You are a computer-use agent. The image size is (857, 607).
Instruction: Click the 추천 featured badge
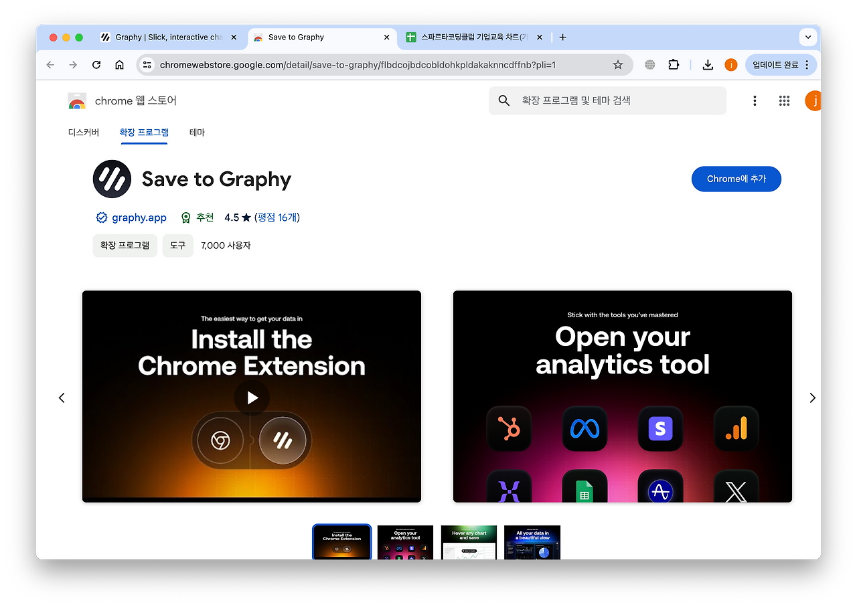(198, 218)
